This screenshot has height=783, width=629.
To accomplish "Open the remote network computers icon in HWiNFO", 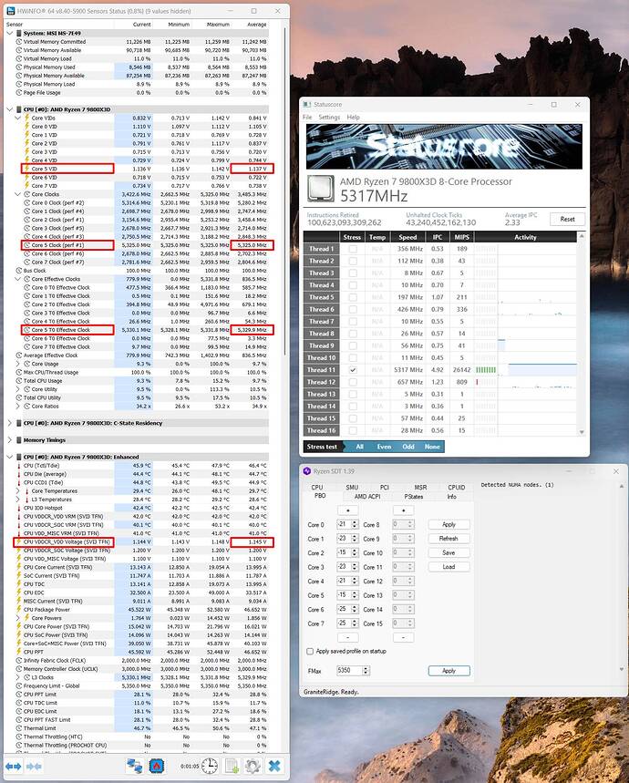I will pyautogui.click(x=134, y=766).
